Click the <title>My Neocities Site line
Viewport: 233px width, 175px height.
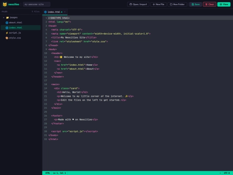[x=74, y=38]
